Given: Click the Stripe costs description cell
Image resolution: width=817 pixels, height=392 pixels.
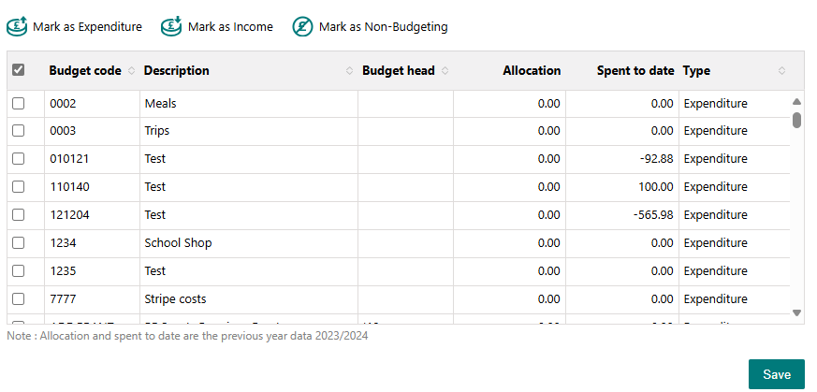Looking at the screenshot, I should coord(249,299).
